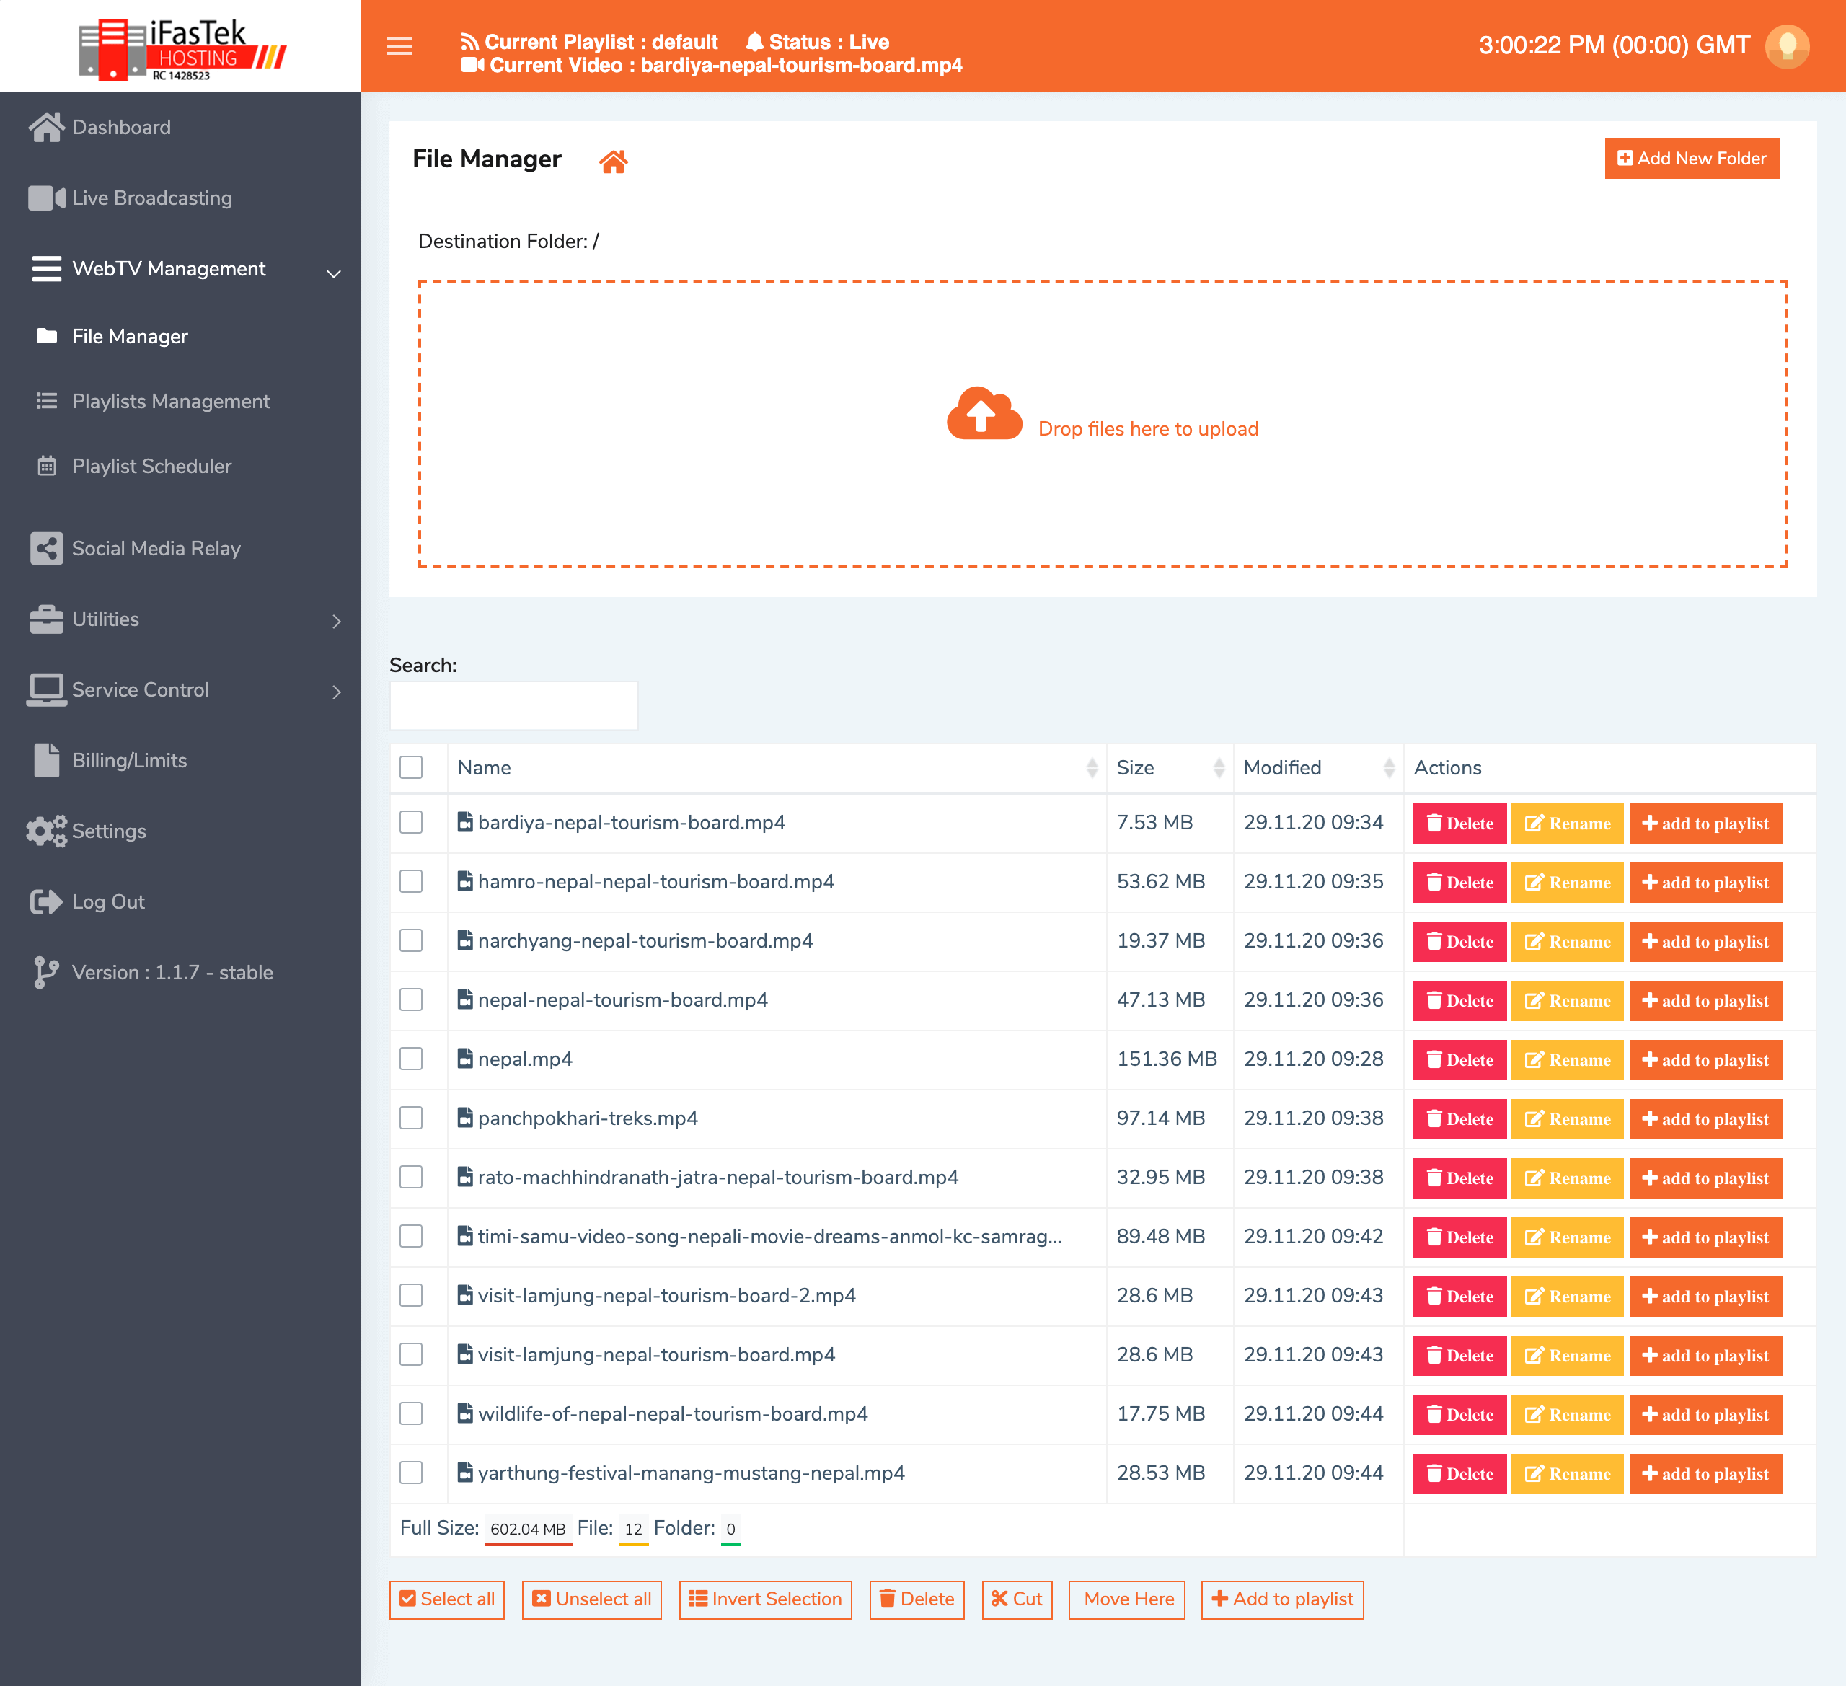
Task: Expand the Service Control submenu arrow
Action: 336,692
